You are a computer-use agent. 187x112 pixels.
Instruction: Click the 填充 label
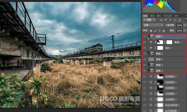(172, 31)
